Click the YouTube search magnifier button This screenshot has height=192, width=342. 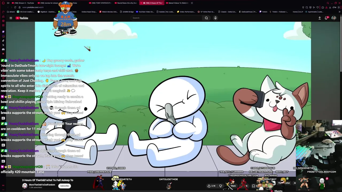(x=206, y=18)
